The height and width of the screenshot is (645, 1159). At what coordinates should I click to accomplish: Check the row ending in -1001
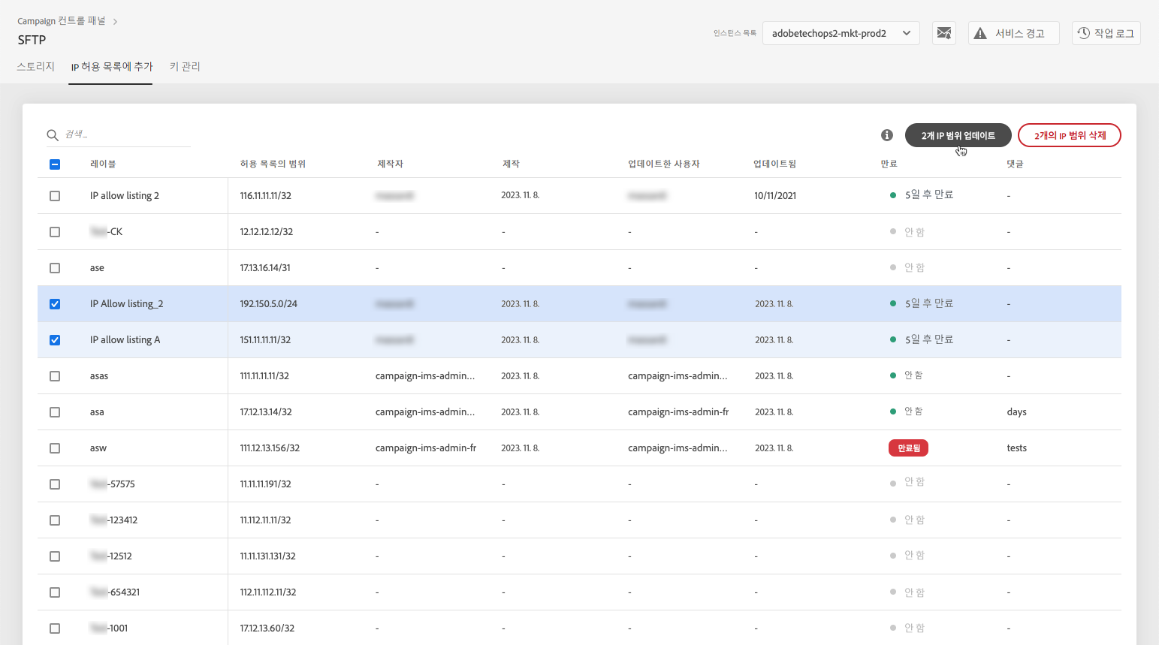point(55,628)
